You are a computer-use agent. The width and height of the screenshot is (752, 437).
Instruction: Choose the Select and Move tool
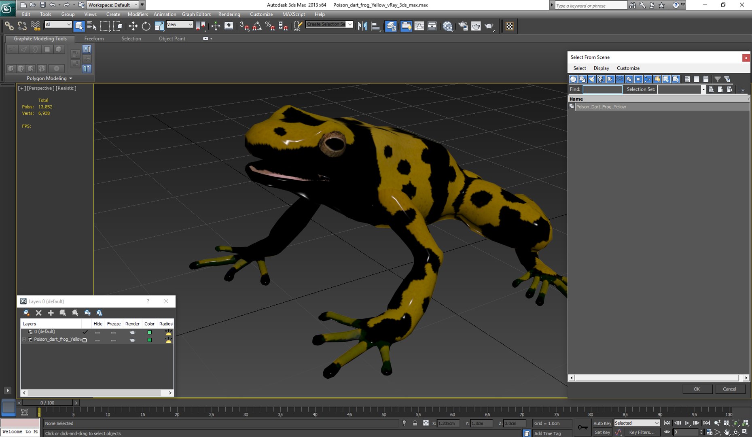pos(133,26)
